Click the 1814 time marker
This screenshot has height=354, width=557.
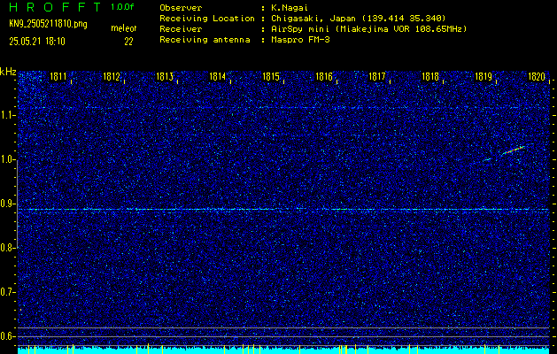coord(218,76)
